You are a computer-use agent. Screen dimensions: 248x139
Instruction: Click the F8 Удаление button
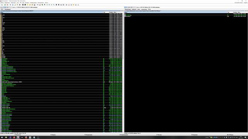click(195, 135)
